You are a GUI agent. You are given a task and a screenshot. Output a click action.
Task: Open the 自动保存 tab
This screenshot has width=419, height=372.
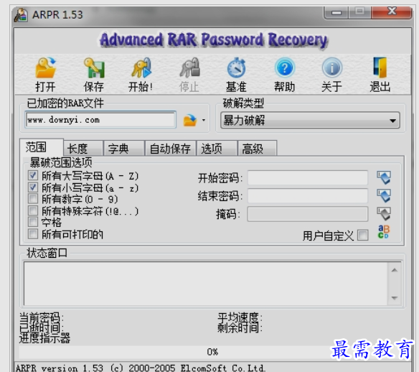[171, 149]
